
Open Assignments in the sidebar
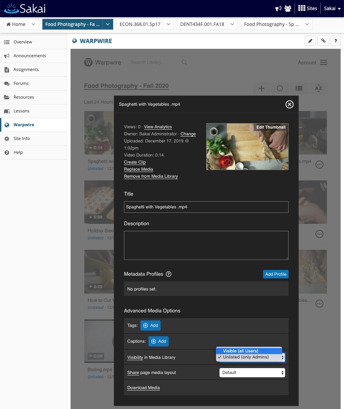[34, 70]
